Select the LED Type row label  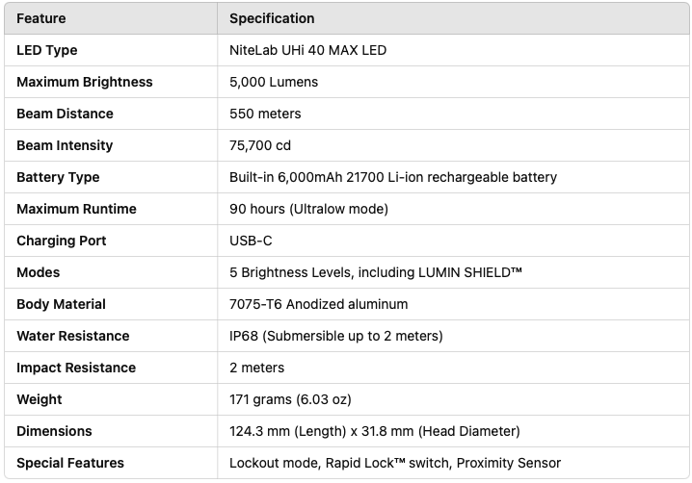tap(47, 50)
